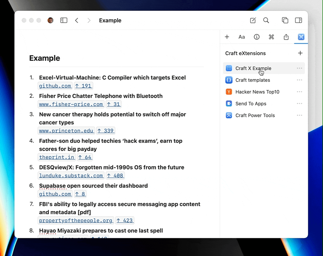Screen dimensions: 323x256
Task: Open more options for Craft templates
Action: coord(299,80)
